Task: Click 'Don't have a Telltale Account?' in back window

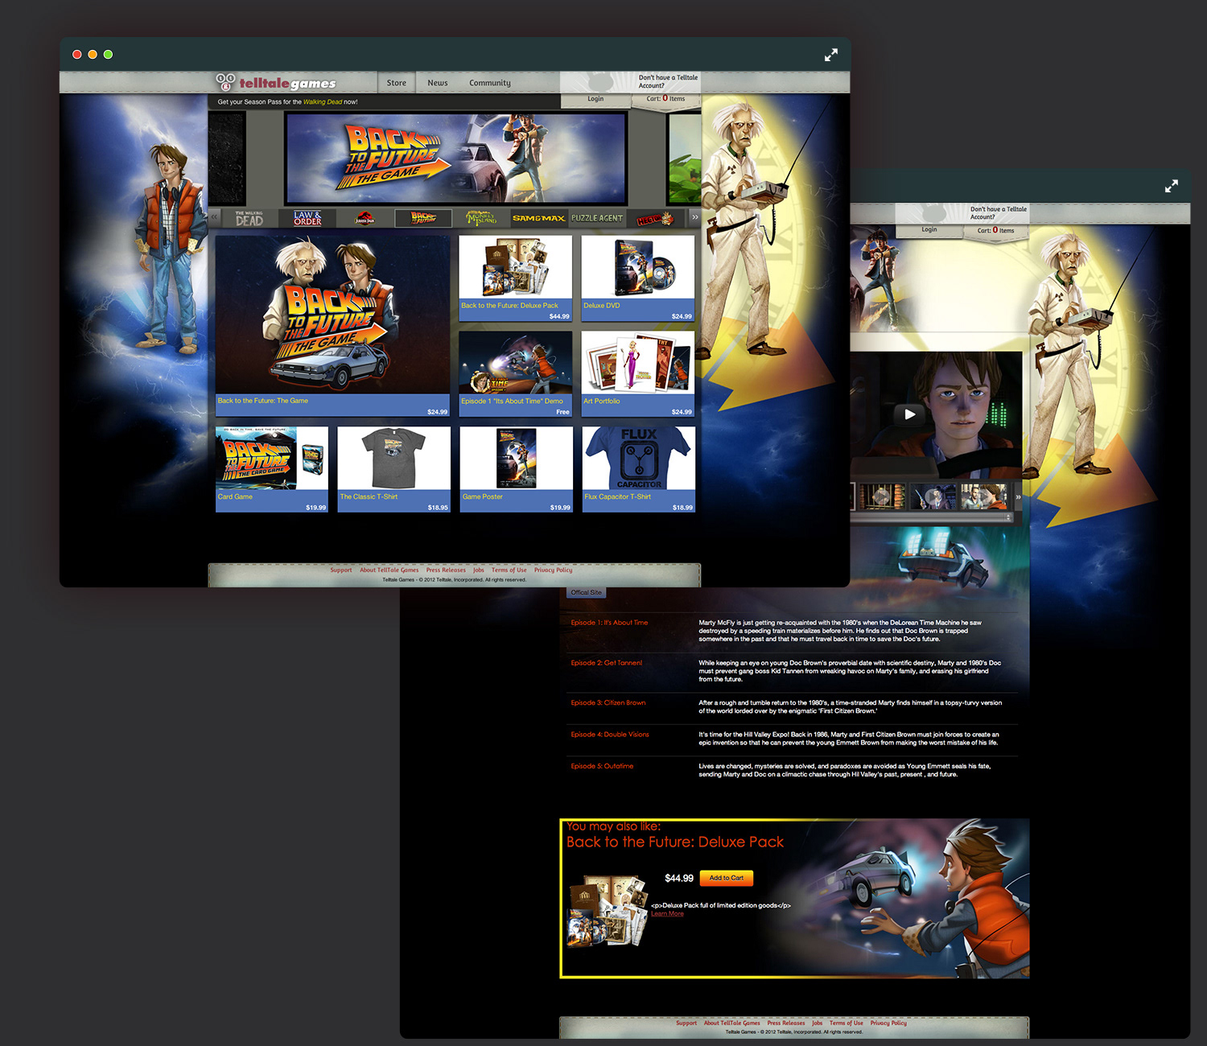Action: (x=998, y=213)
